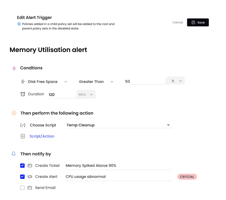Click the orange play circle icon
Screen dimensions: 226x200
pyautogui.click(x=14, y=113)
